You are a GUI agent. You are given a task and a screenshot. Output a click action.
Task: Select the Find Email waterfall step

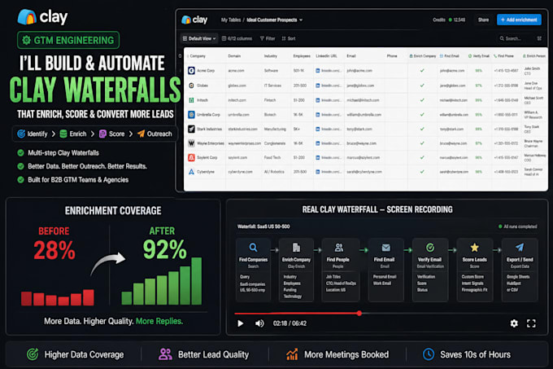click(x=385, y=270)
